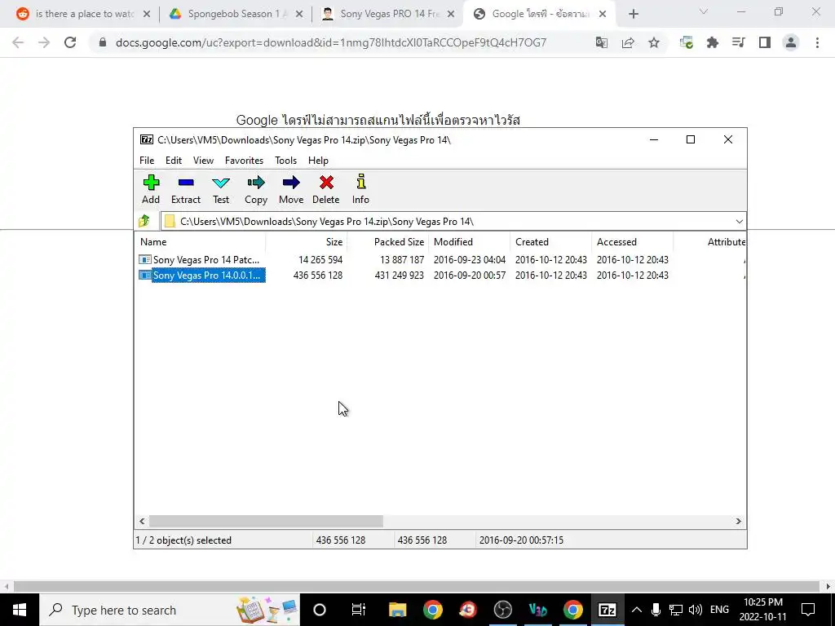This screenshot has height=626, width=835.
Task: Open the Windows Start menu
Action: (20, 610)
